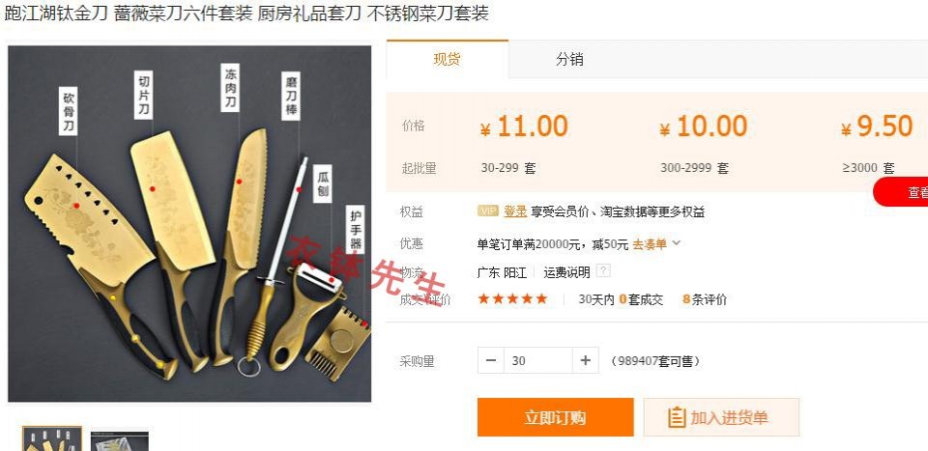Screen dimensions: 928x451
Task: Click the minus quantity button
Action: click(491, 360)
